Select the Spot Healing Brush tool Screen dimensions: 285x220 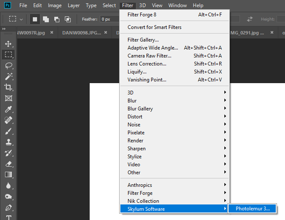click(8, 120)
